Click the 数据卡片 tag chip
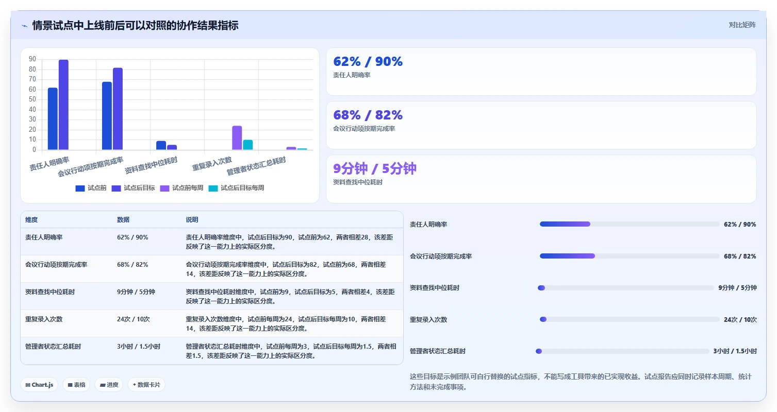 (x=146, y=385)
